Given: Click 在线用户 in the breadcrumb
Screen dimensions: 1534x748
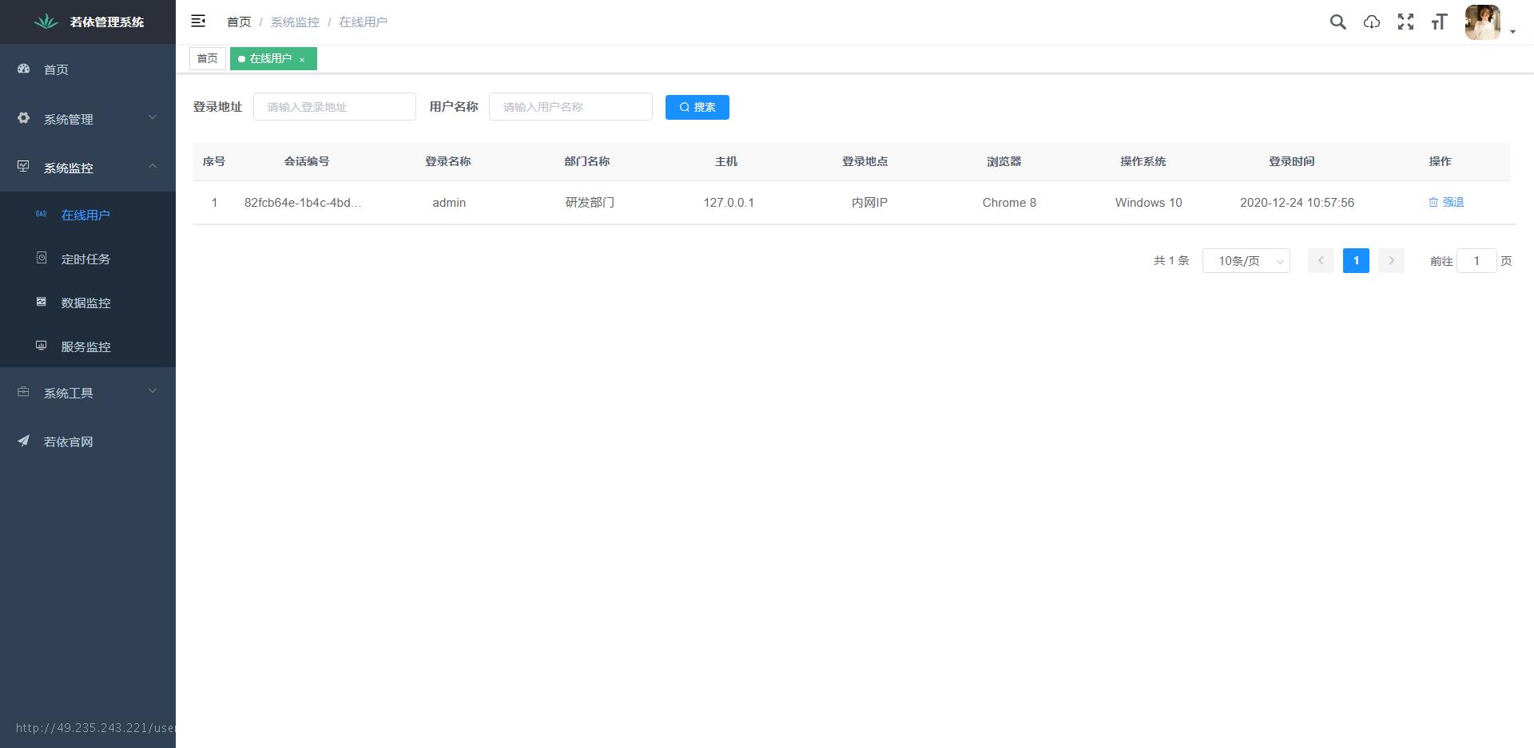Looking at the screenshot, I should click(363, 22).
